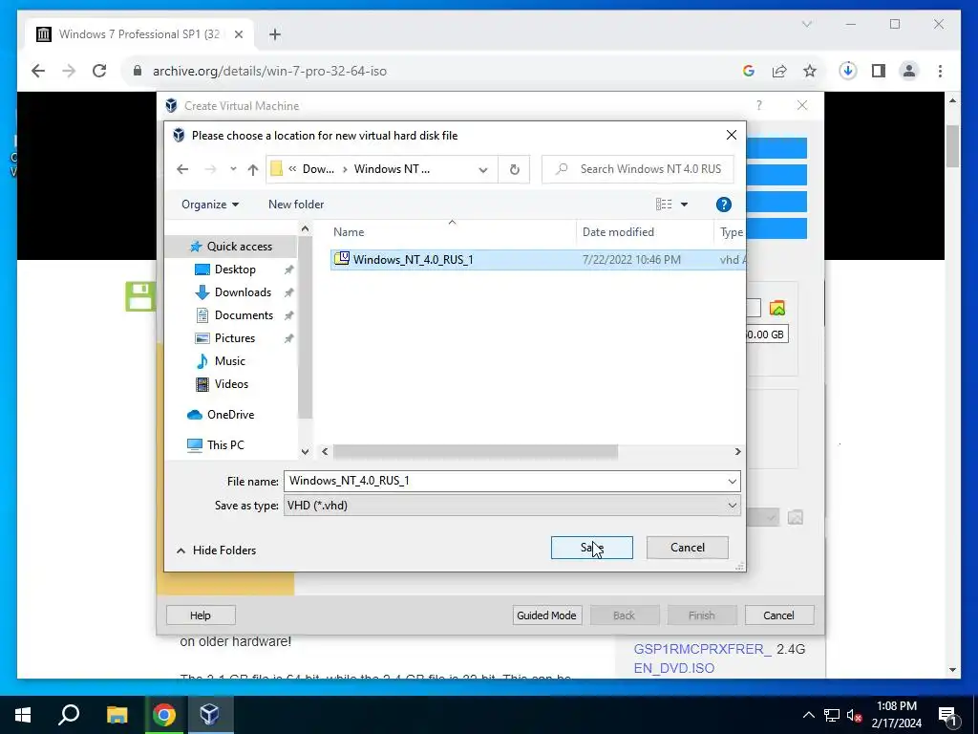Click the muted volume tray icon
Screen dimensions: 978x734
point(855,715)
